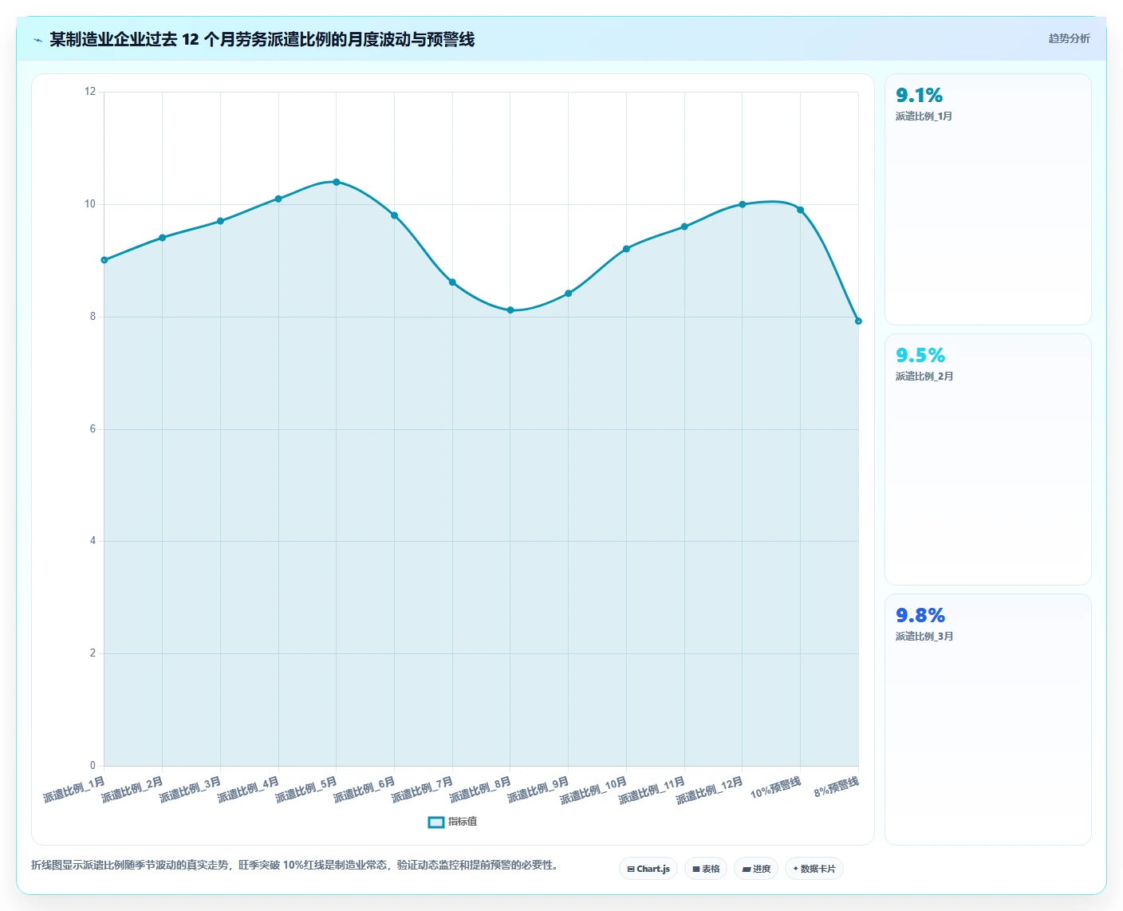Screen dimensions: 1123x911
Task: Click the 派遣比例_8月 x-axis label
Action: [x=480, y=790]
